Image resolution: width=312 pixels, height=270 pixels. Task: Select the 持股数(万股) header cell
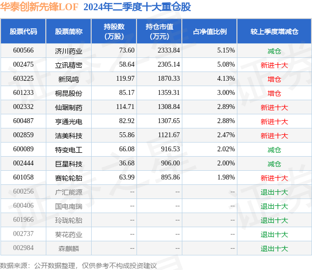coord(114,31)
